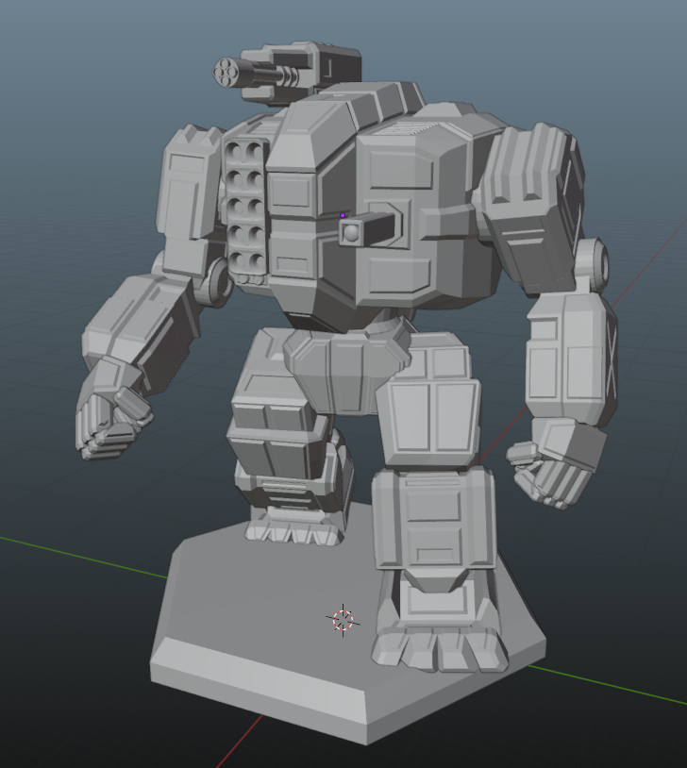Click the 3D cursor crosshair on the base

343,620
